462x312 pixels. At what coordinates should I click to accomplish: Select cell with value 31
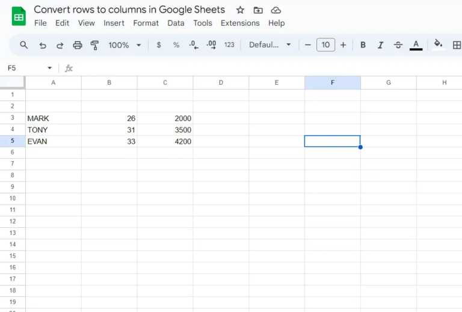click(x=109, y=130)
